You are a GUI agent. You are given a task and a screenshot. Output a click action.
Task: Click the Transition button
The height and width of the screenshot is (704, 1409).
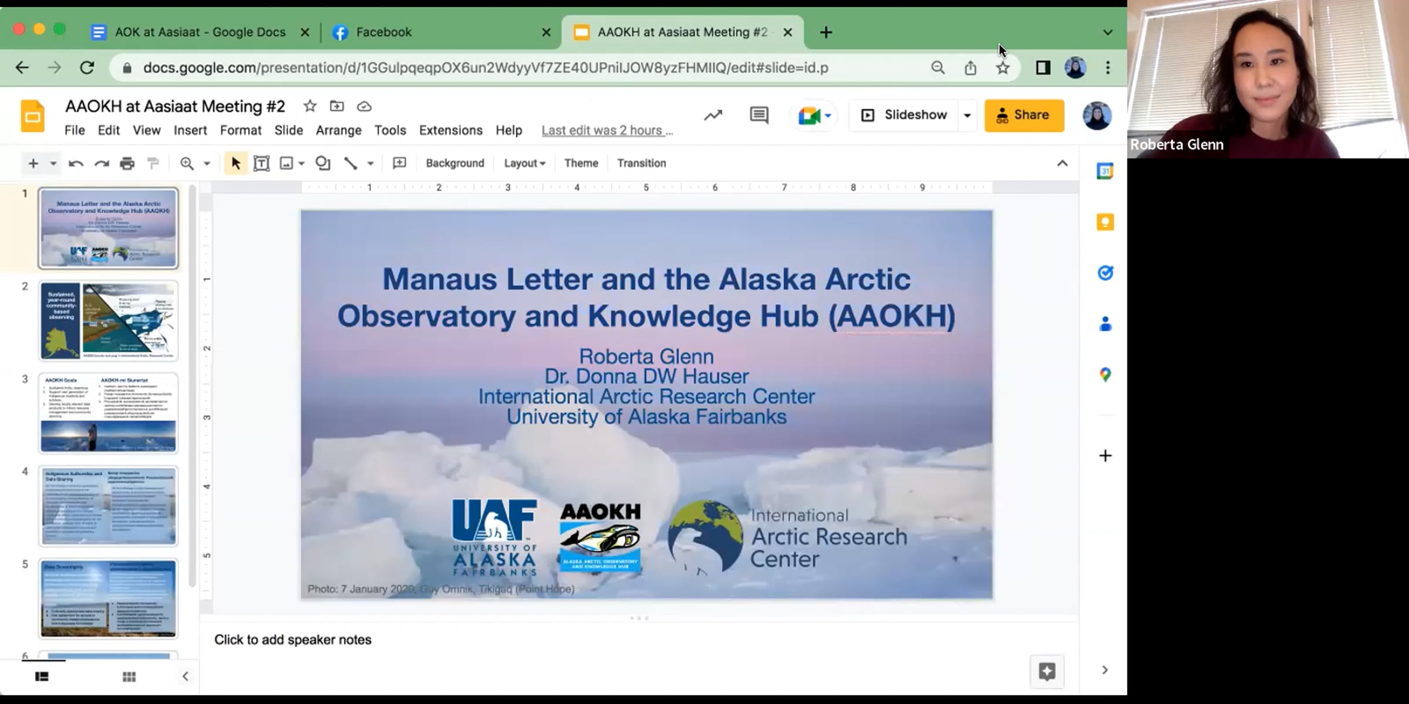coord(642,163)
